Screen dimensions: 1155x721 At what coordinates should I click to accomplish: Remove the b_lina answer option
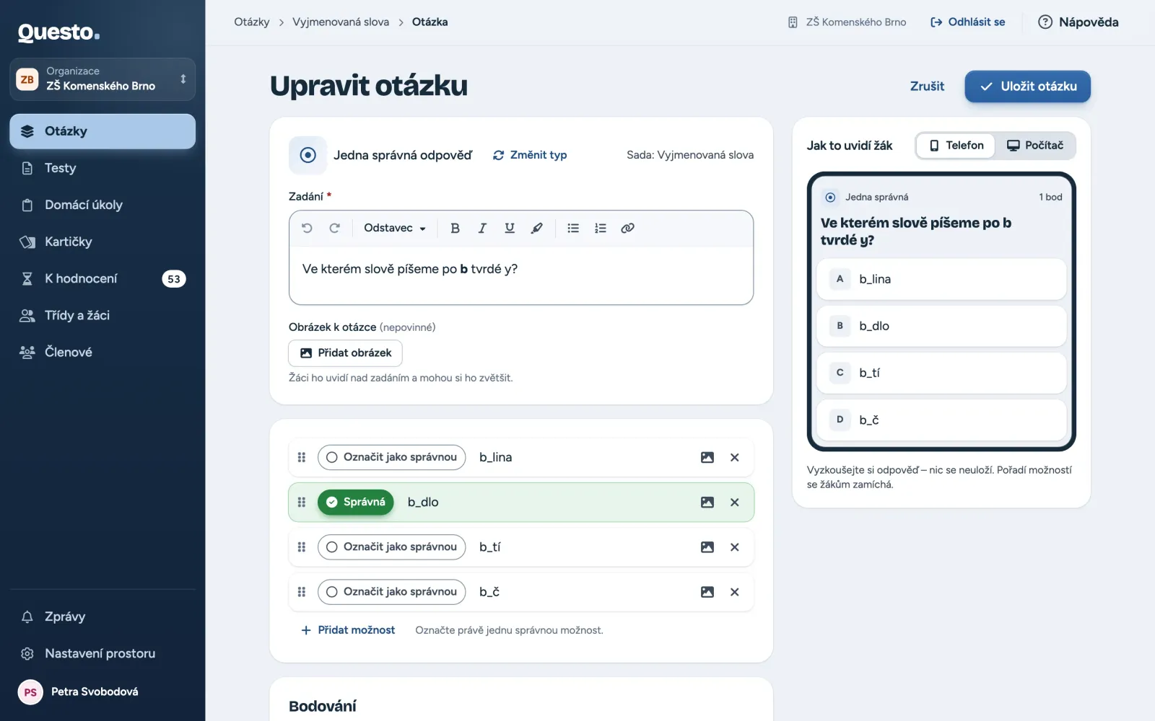(735, 457)
